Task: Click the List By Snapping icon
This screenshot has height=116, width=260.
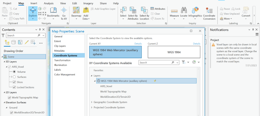Action: click(x=33, y=42)
